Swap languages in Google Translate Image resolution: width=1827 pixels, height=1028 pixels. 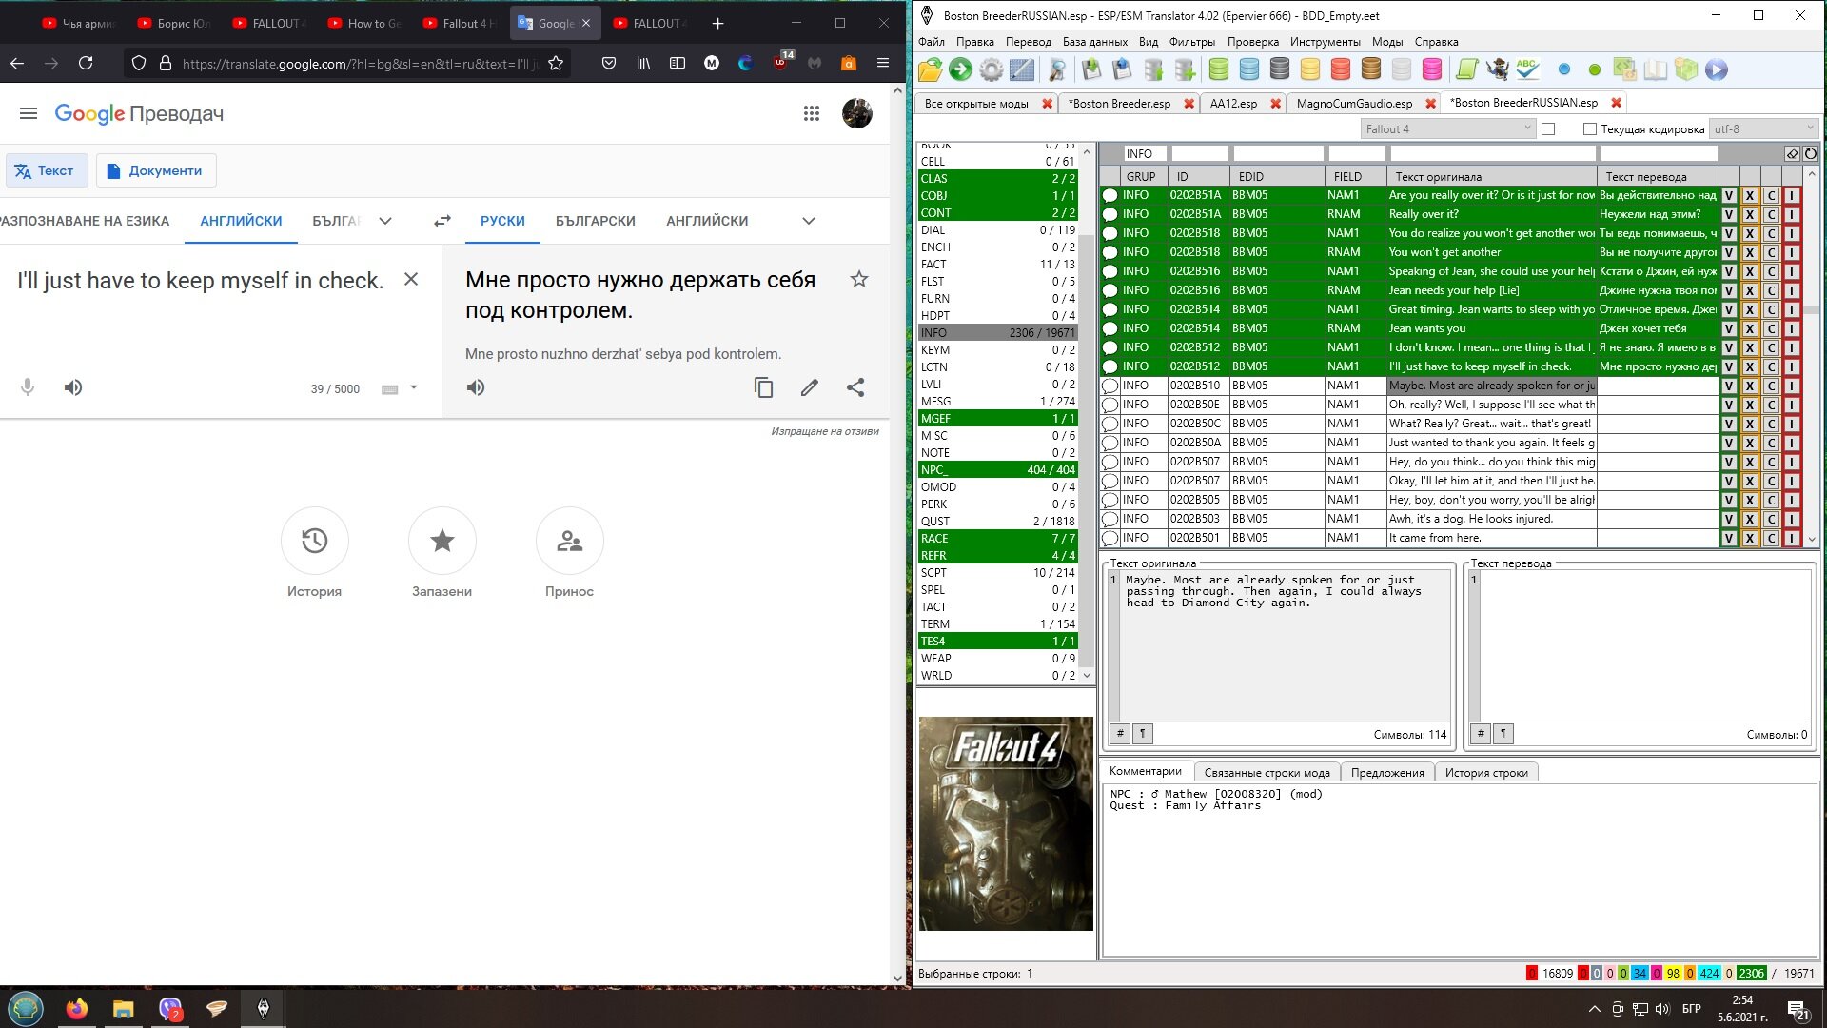click(x=442, y=221)
